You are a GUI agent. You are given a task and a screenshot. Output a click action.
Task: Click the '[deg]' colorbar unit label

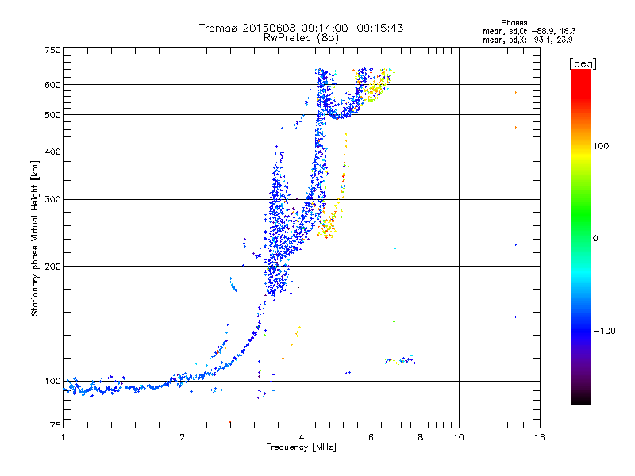(x=583, y=63)
